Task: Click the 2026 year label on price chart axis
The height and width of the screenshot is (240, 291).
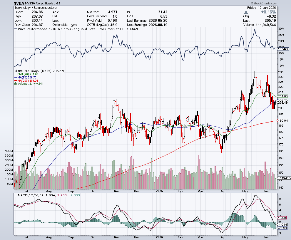Action: coord(159,191)
